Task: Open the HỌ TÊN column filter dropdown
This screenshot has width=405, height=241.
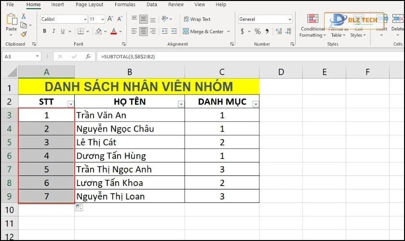Action: point(181,104)
